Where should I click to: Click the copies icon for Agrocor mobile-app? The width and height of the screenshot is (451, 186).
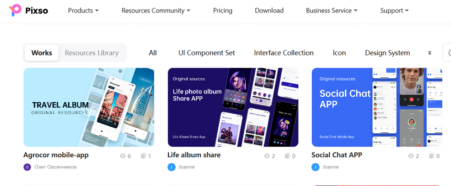[x=143, y=156]
